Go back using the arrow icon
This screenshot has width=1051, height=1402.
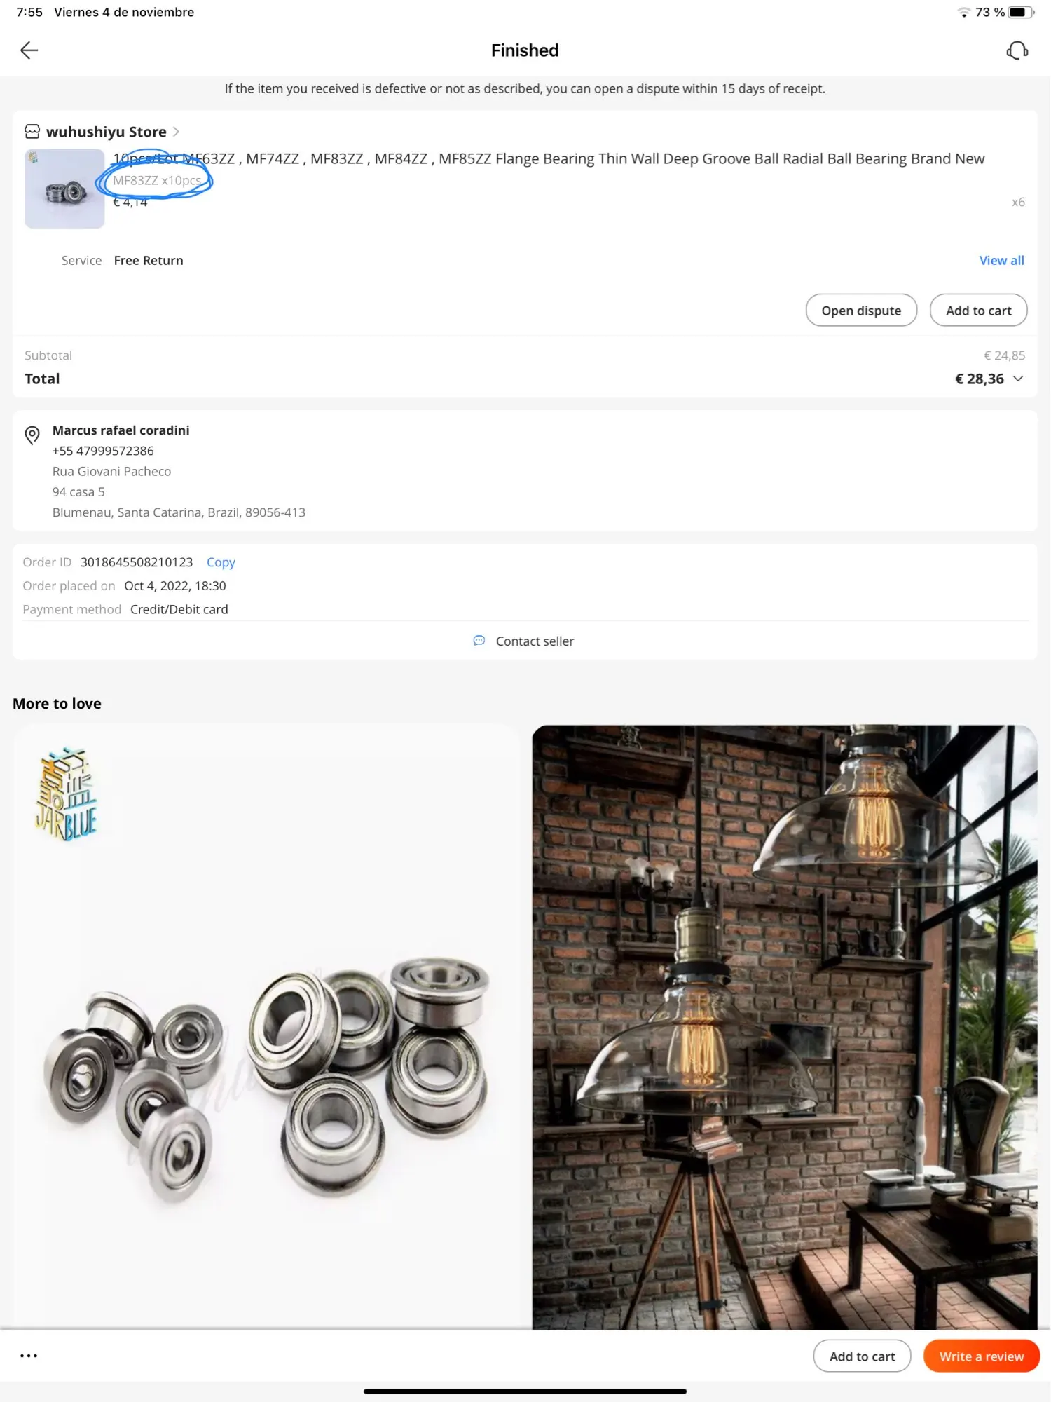tap(29, 50)
